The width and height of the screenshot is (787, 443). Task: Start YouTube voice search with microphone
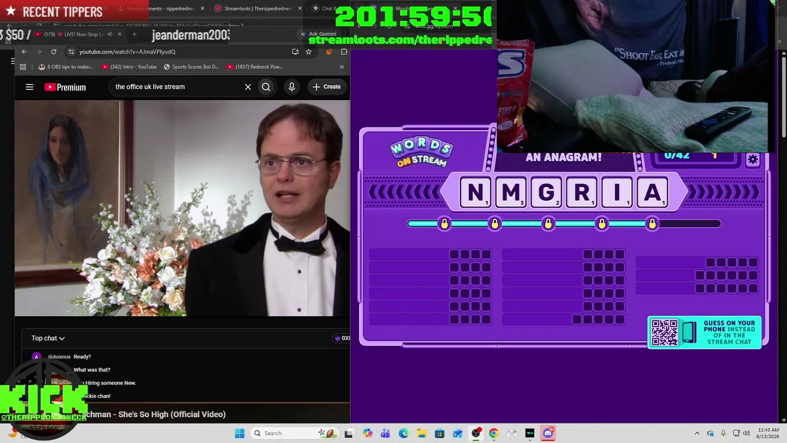coord(292,87)
